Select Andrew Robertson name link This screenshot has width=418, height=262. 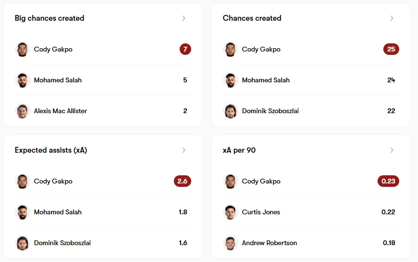coord(269,243)
